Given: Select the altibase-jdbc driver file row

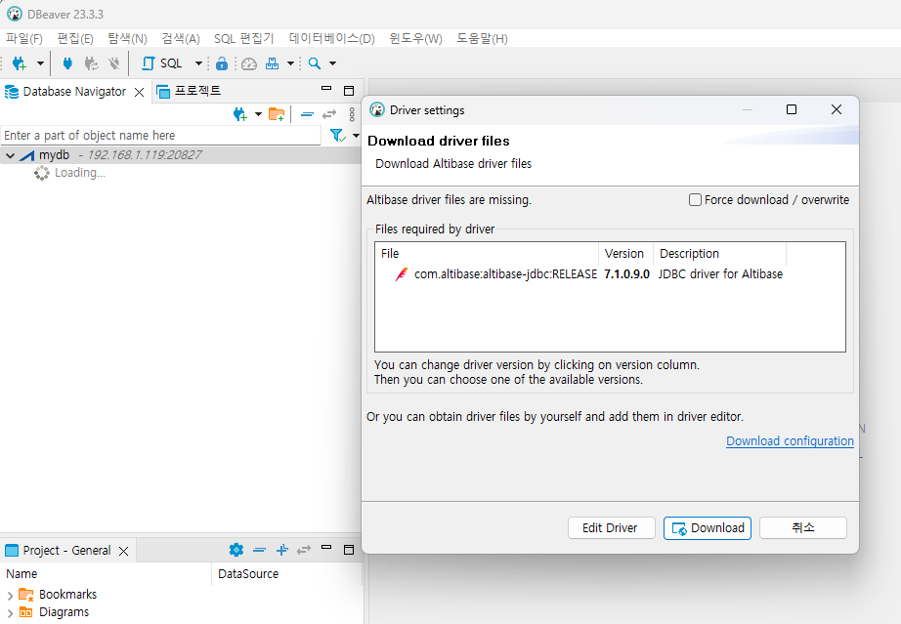Looking at the screenshot, I should [x=504, y=274].
